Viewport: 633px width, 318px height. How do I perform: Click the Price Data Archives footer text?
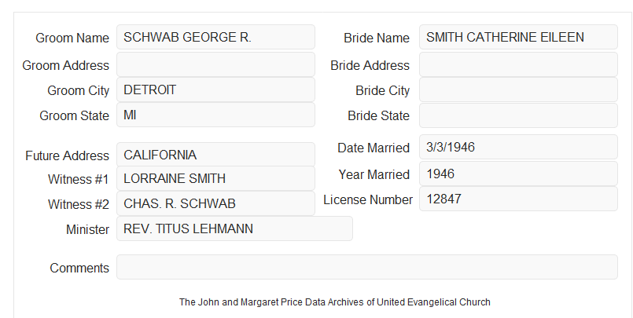coord(335,302)
